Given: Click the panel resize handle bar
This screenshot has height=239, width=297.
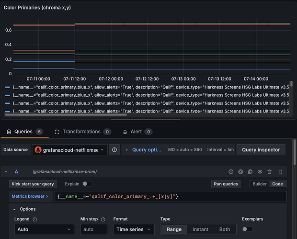Looking at the screenshot, I should tap(146, 120).
